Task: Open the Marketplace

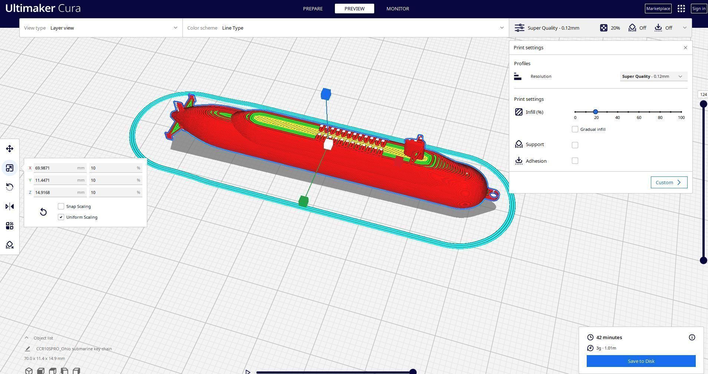Action: pyautogui.click(x=658, y=9)
